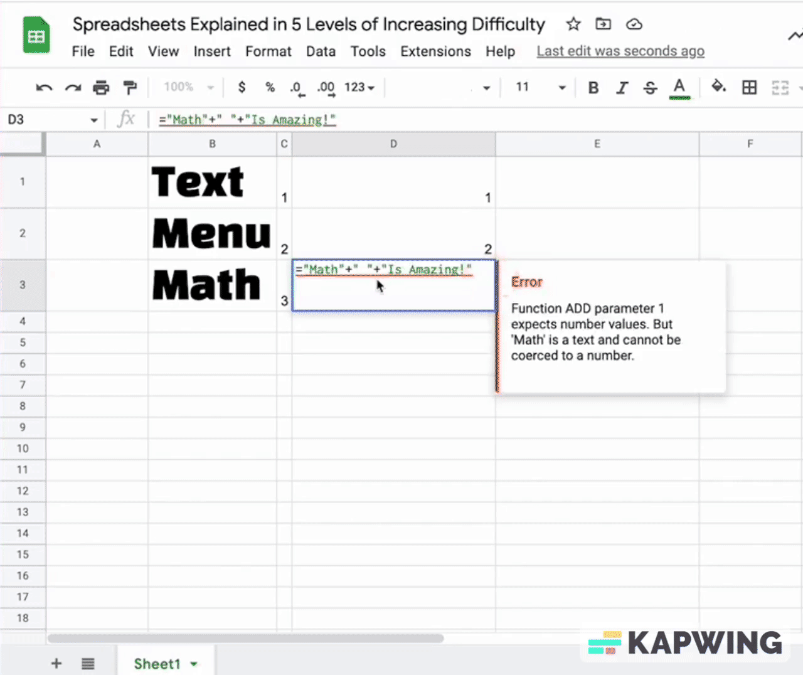Select row 1 header
The width and height of the screenshot is (803, 675).
[x=23, y=182]
